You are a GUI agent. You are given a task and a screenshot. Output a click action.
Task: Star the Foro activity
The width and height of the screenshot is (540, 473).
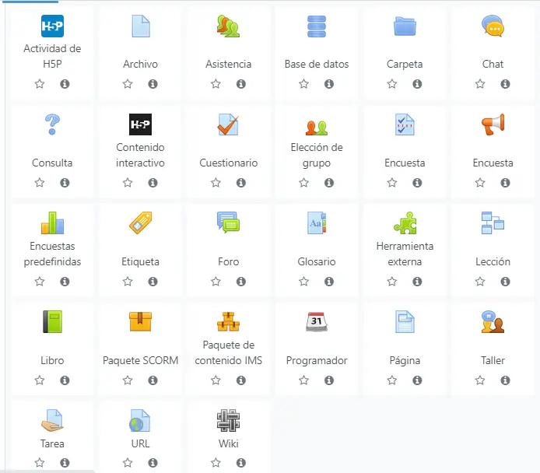point(216,282)
